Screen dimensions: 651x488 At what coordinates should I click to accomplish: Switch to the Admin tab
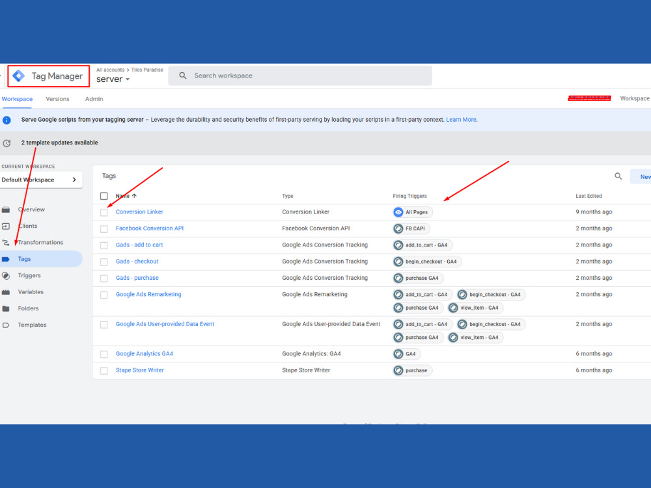coord(94,99)
